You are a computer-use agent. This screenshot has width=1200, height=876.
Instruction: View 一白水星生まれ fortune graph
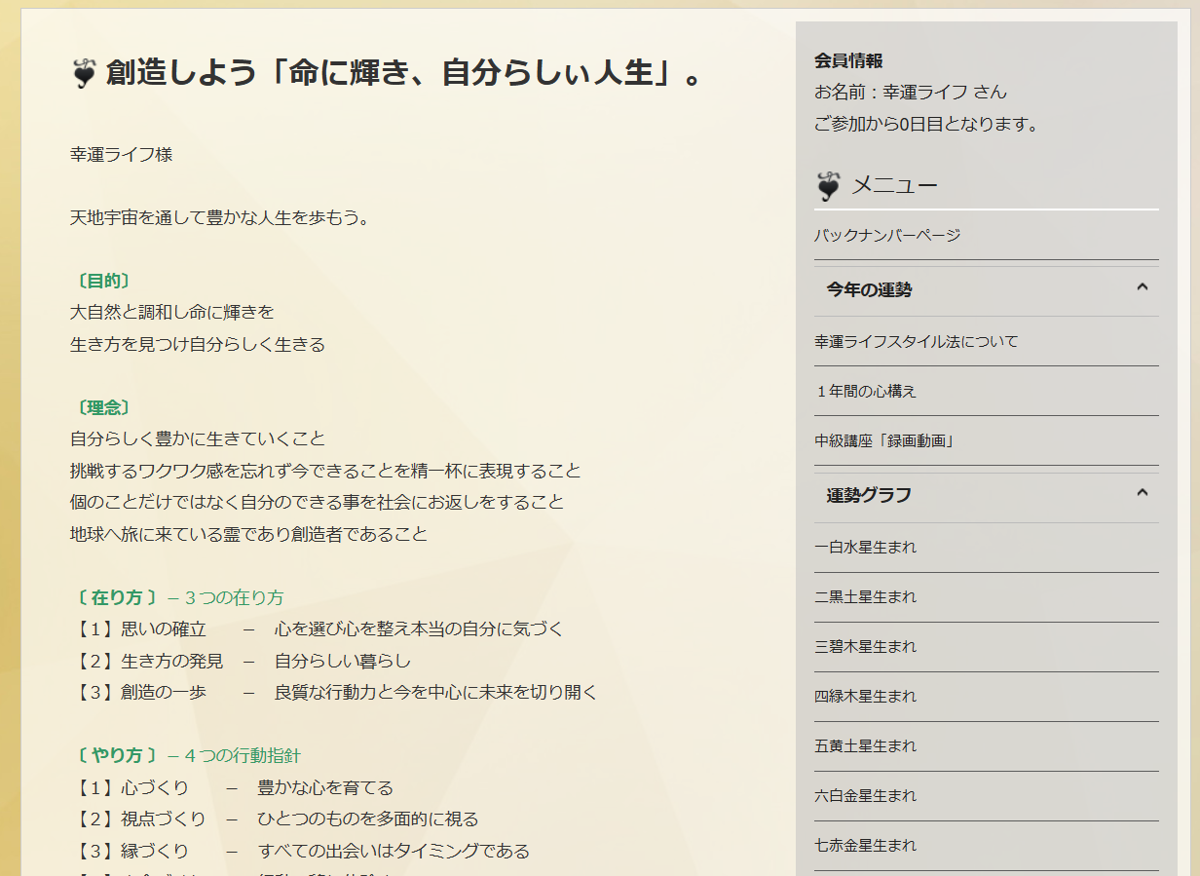click(865, 548)
